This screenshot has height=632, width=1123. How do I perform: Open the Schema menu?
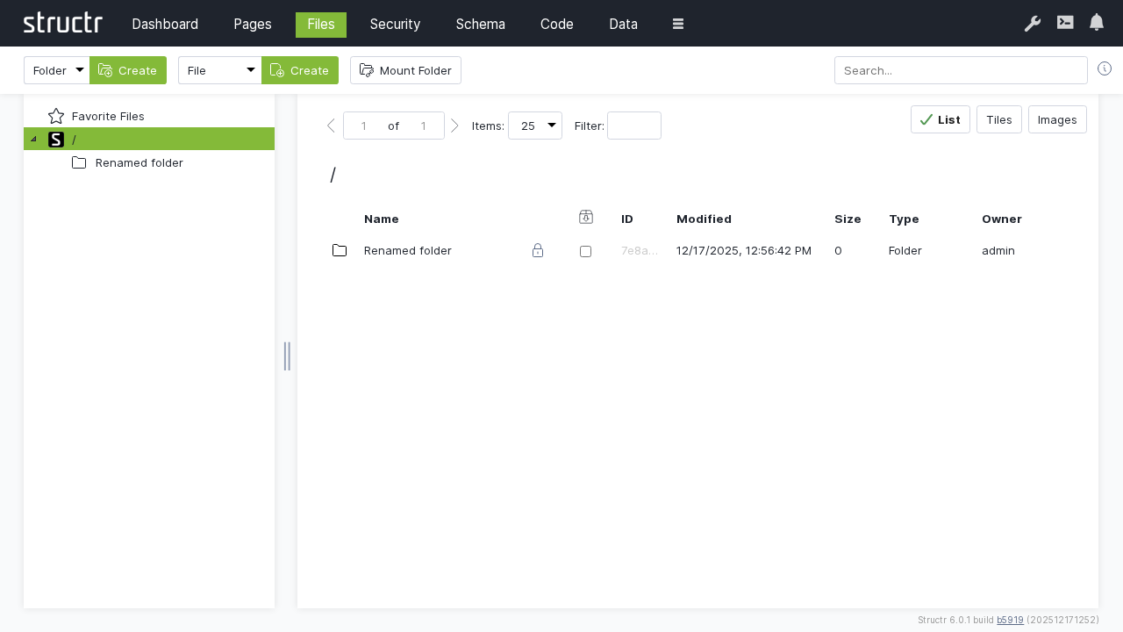pyautogui.click(x=480, y=24)
